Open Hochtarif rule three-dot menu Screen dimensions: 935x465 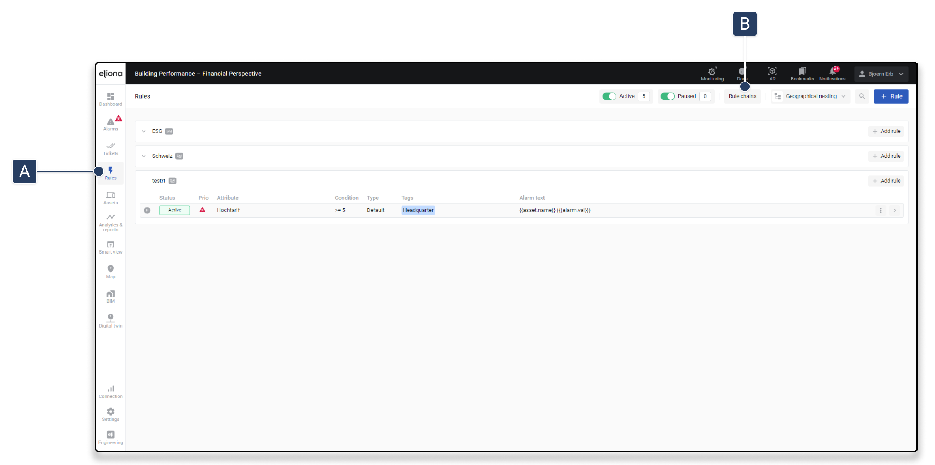(880, 210)
